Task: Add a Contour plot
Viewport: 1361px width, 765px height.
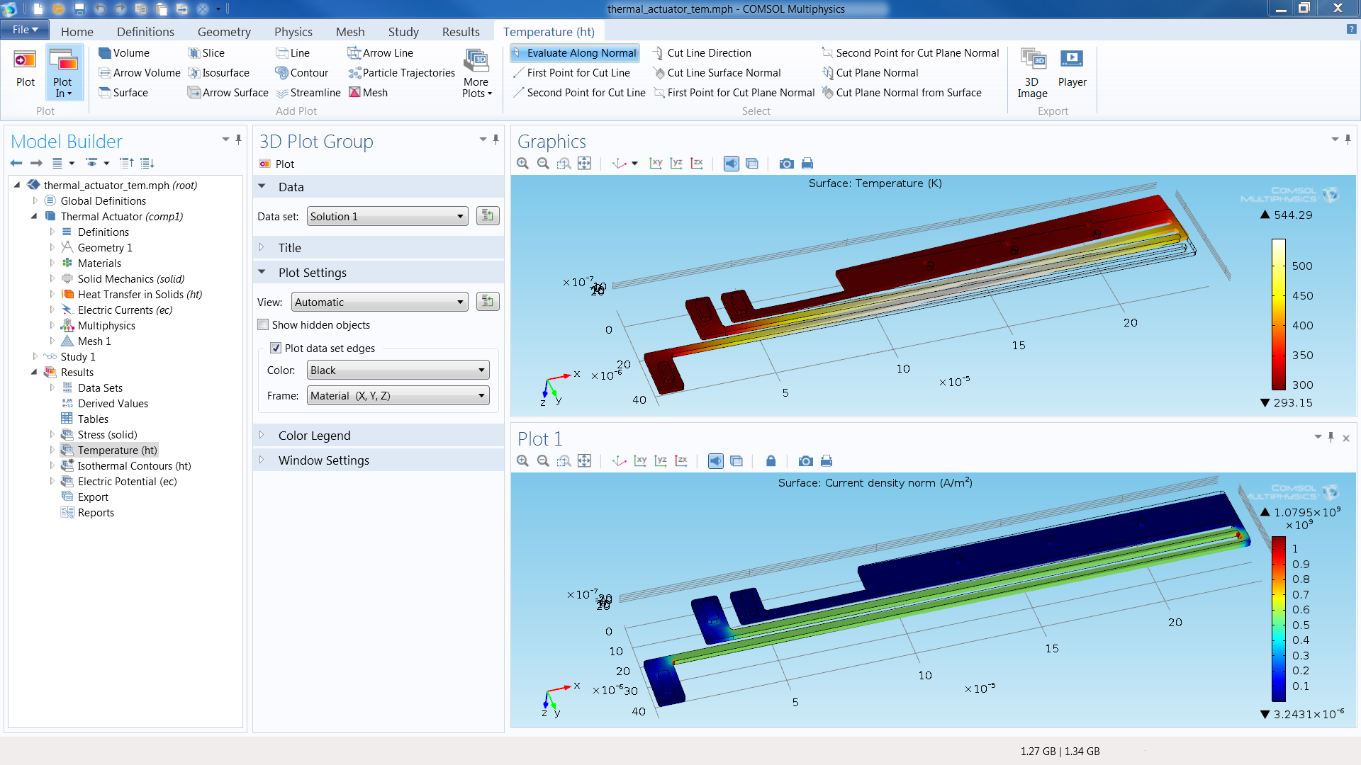Action: pyautogui.click(x=302, y=73)
